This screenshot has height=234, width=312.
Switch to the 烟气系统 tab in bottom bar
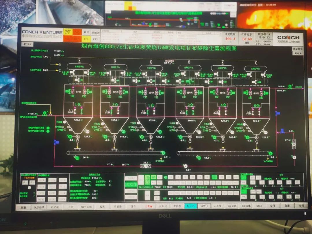click(x=86, y=207)
